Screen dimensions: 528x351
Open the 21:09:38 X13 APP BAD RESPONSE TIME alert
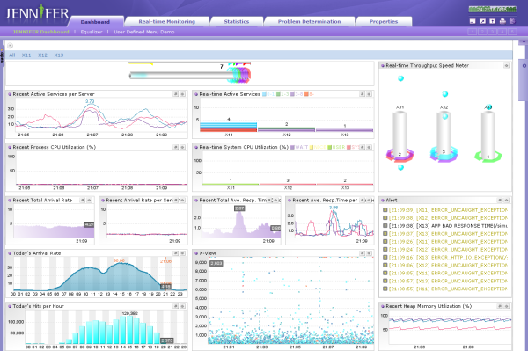pos(448,226)
